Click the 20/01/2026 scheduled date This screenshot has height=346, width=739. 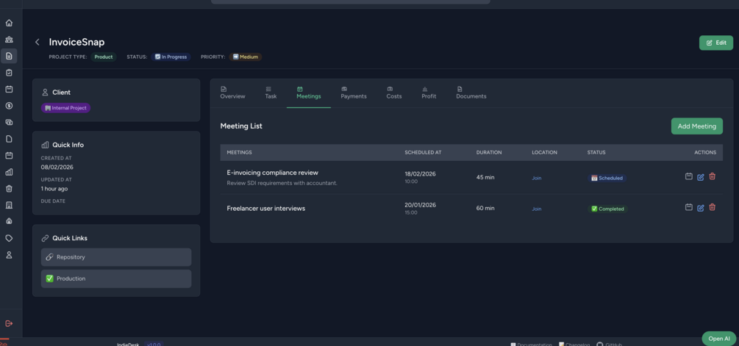(x=420, y=205)
